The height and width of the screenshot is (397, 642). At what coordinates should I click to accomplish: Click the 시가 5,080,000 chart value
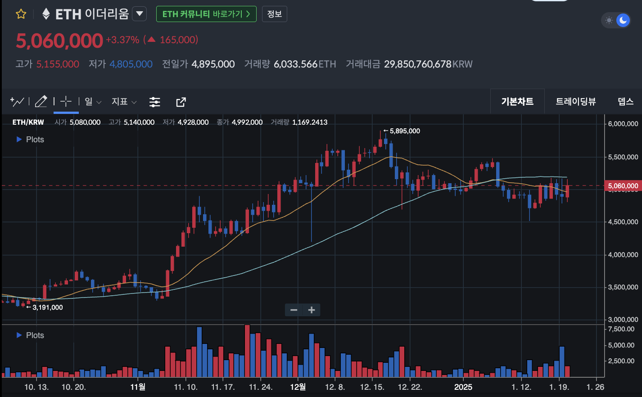click(85, 122)
